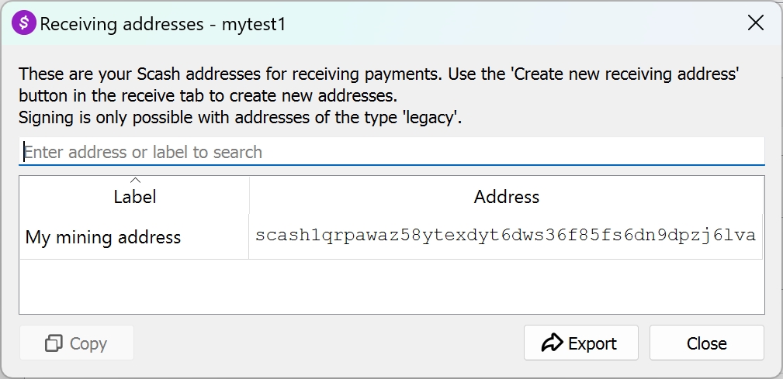
Task: Focus the address or label search field
Action: [x=391, y=152]
